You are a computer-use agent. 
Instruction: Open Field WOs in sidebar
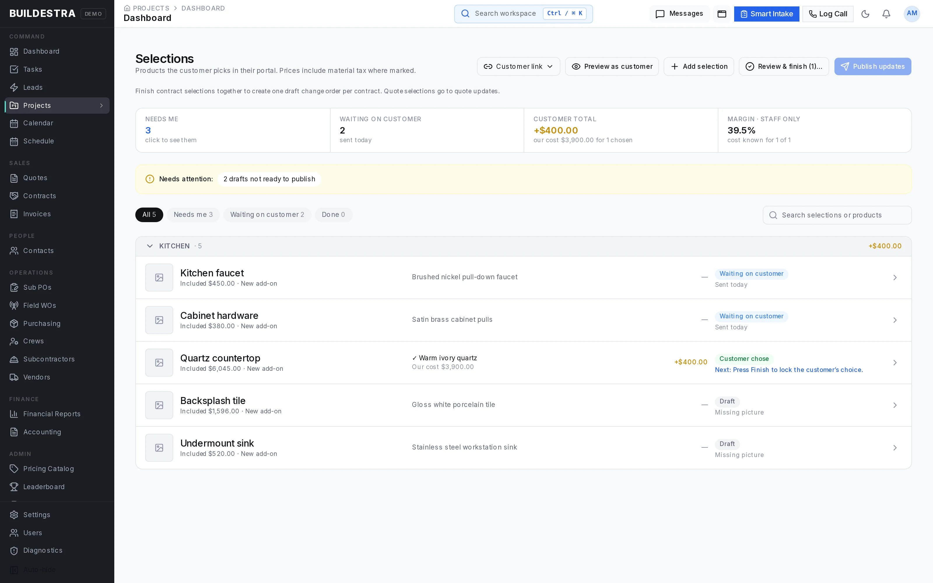57,305
